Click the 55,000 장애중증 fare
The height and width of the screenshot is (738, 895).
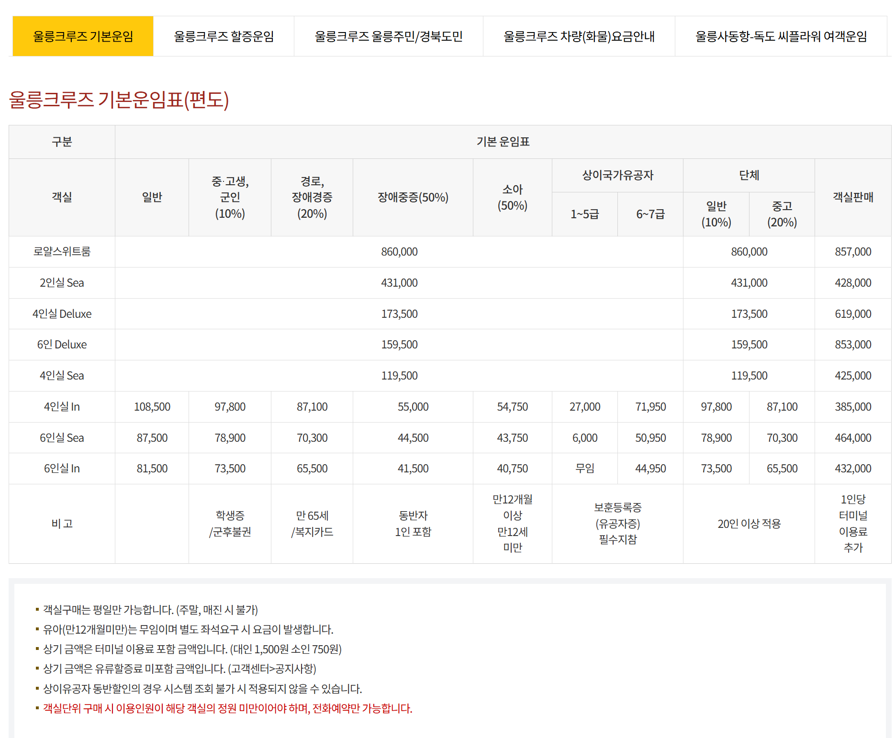[x=413, y=407]
